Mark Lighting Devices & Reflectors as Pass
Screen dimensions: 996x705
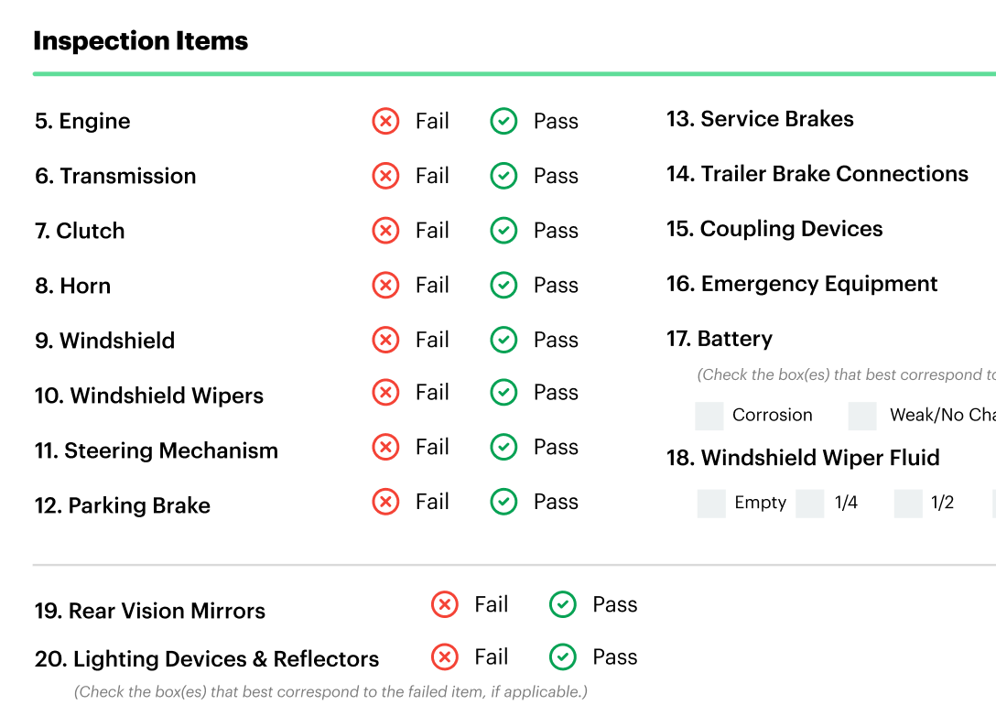(563, 656)
